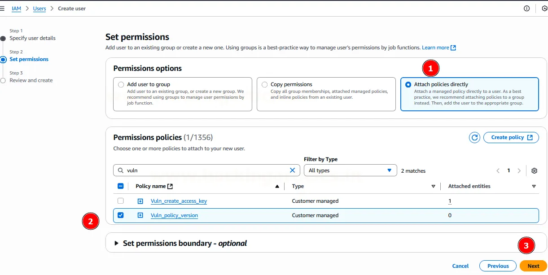Expand details for Vuln_policy_version policy

point(140,215)
